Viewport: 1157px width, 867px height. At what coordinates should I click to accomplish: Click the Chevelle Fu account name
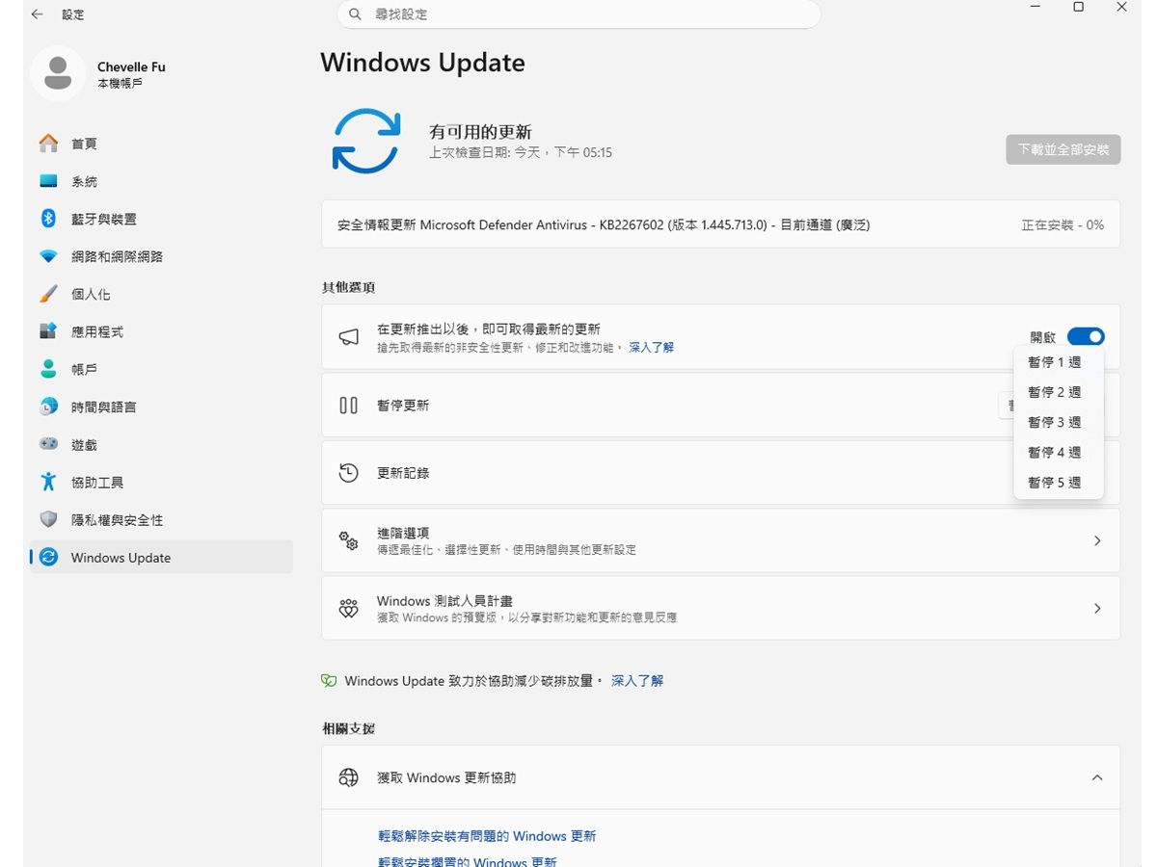pyautogui.click(x=131, y=66)
